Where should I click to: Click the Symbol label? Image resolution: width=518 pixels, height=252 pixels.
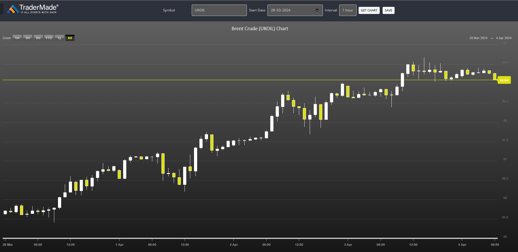(169, 10)
